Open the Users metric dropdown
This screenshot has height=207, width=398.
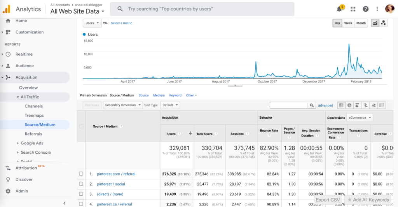(92, 23)
